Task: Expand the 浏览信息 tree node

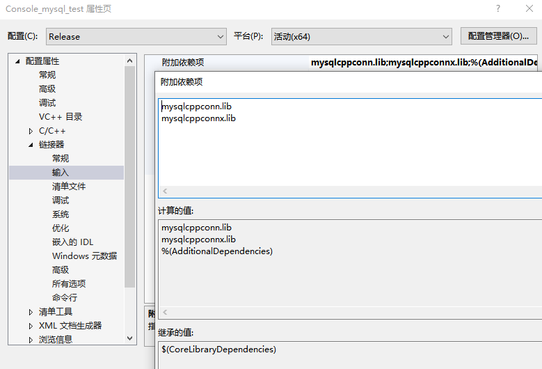Action: click(x=31, y=340)
